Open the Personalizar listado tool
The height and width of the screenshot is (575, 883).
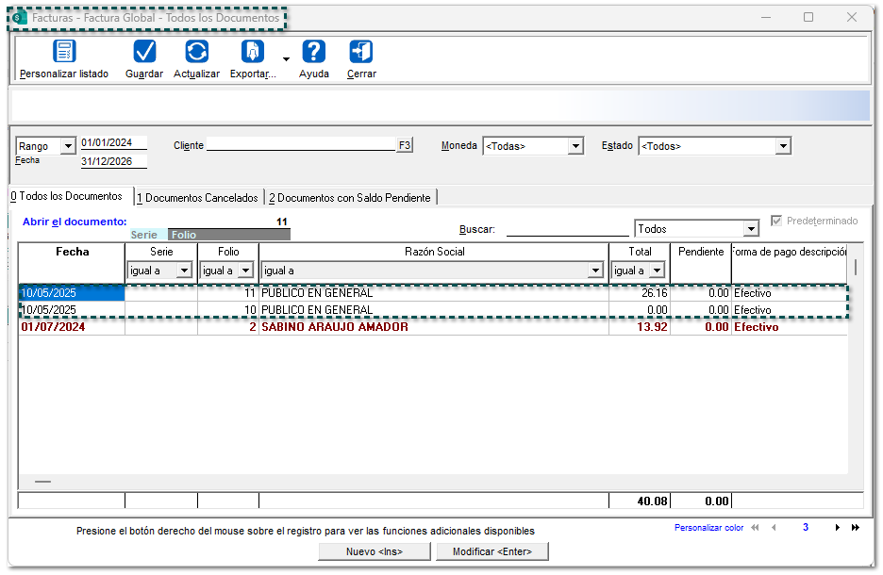64,52
